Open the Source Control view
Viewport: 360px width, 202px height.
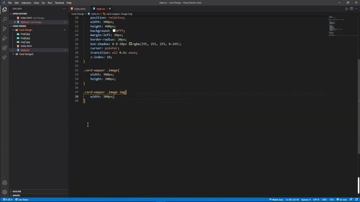click(4, 29)
